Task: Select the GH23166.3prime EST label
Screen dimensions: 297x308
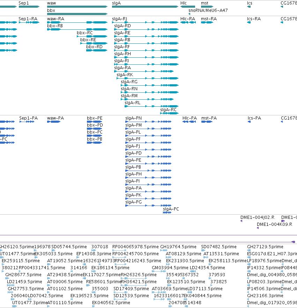Action: 265,296
